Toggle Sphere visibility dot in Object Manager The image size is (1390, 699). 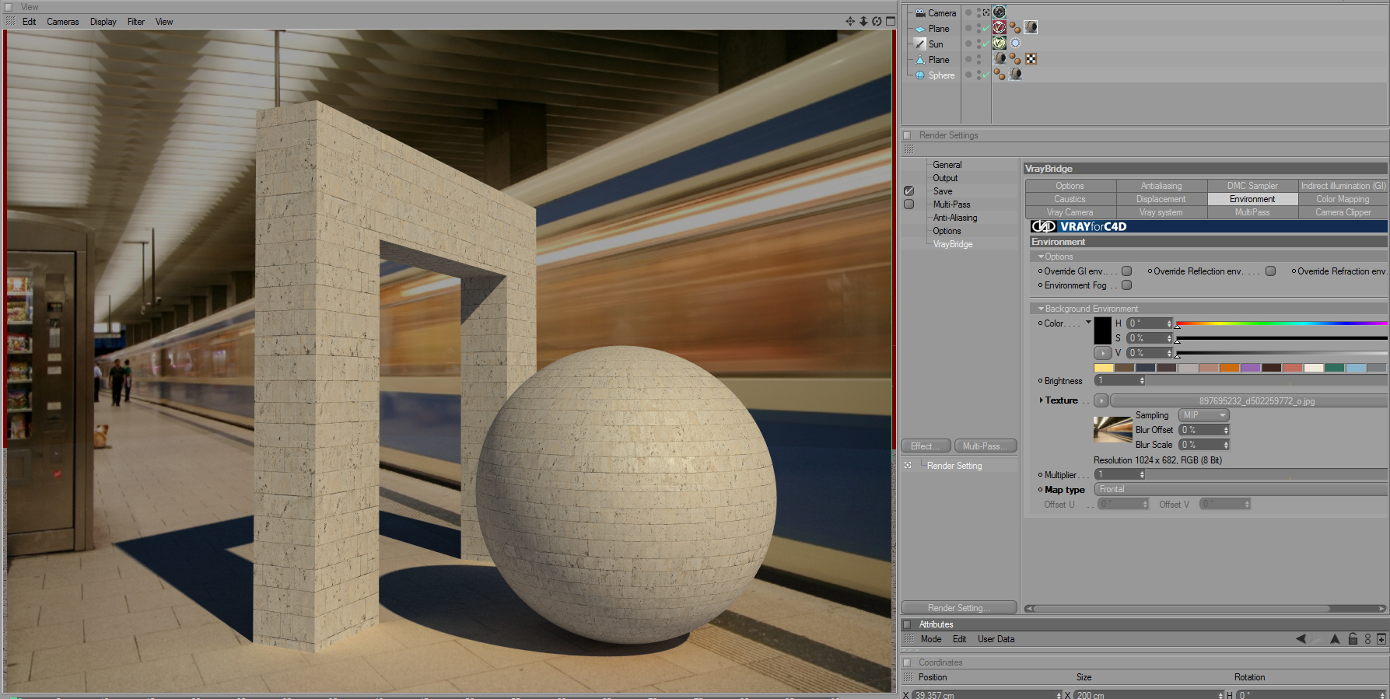coord(968,75)
